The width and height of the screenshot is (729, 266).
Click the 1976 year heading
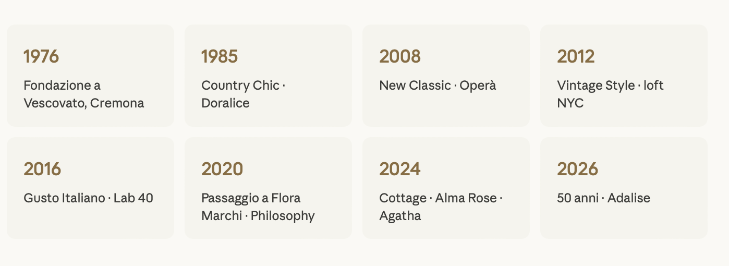point(41,56)
